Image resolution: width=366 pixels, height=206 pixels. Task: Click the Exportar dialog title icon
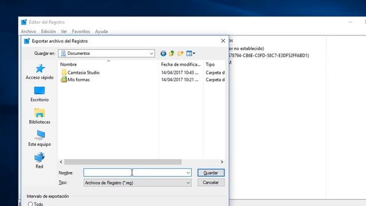[x=27, y=41]
